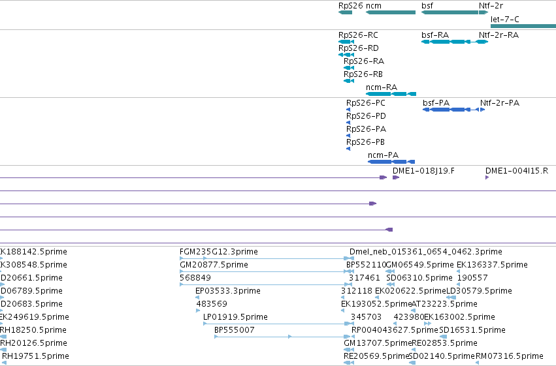The width and height of the screenshot is (556, 366).
Task: Open the RE20569.5prime EST label
Action: pos(376,356)
